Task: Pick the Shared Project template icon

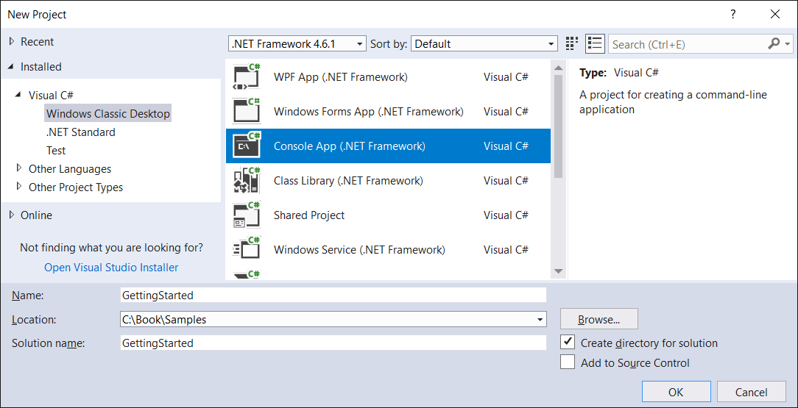Action: pos(247,215)
